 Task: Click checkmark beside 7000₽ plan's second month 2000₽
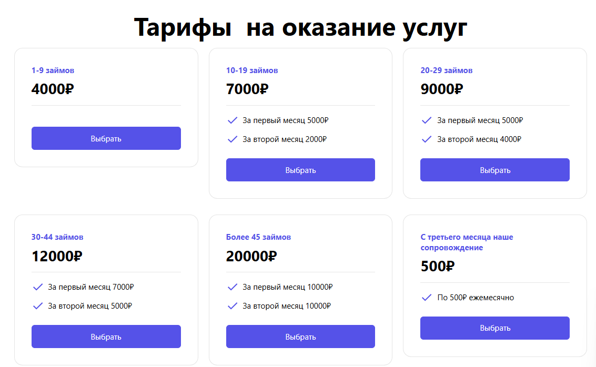click(x=233, y=139)
